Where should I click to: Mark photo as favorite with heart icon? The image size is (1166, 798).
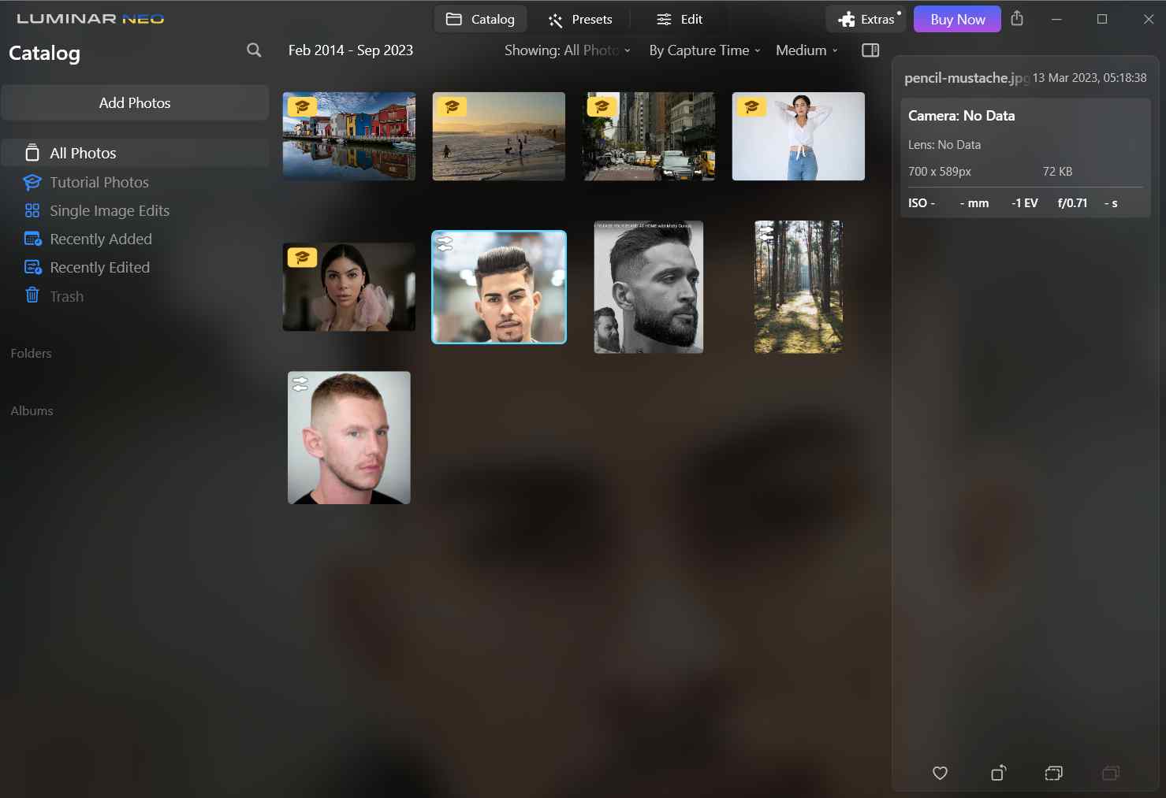[940, 773]
